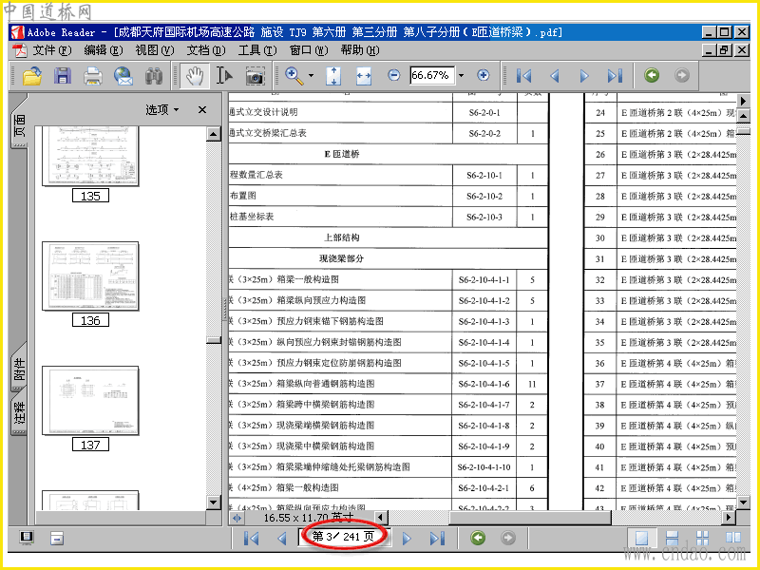Click the Zoom Out minus button
Screen dimensions: 760x570
(x=394, y=75)
